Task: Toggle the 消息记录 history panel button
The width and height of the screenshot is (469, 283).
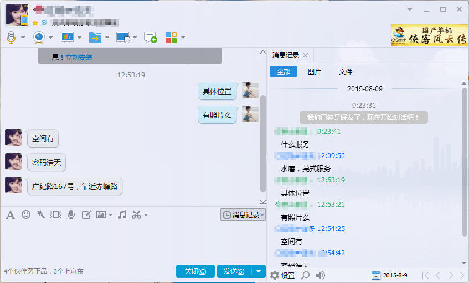Action: [243, 214]
